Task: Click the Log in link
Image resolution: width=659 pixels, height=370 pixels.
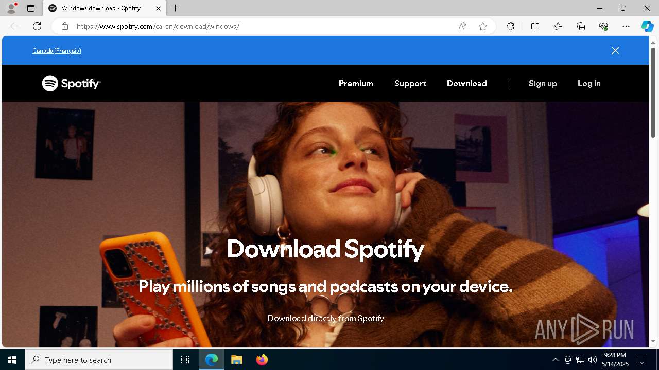Action: click(x=589, y=83)
